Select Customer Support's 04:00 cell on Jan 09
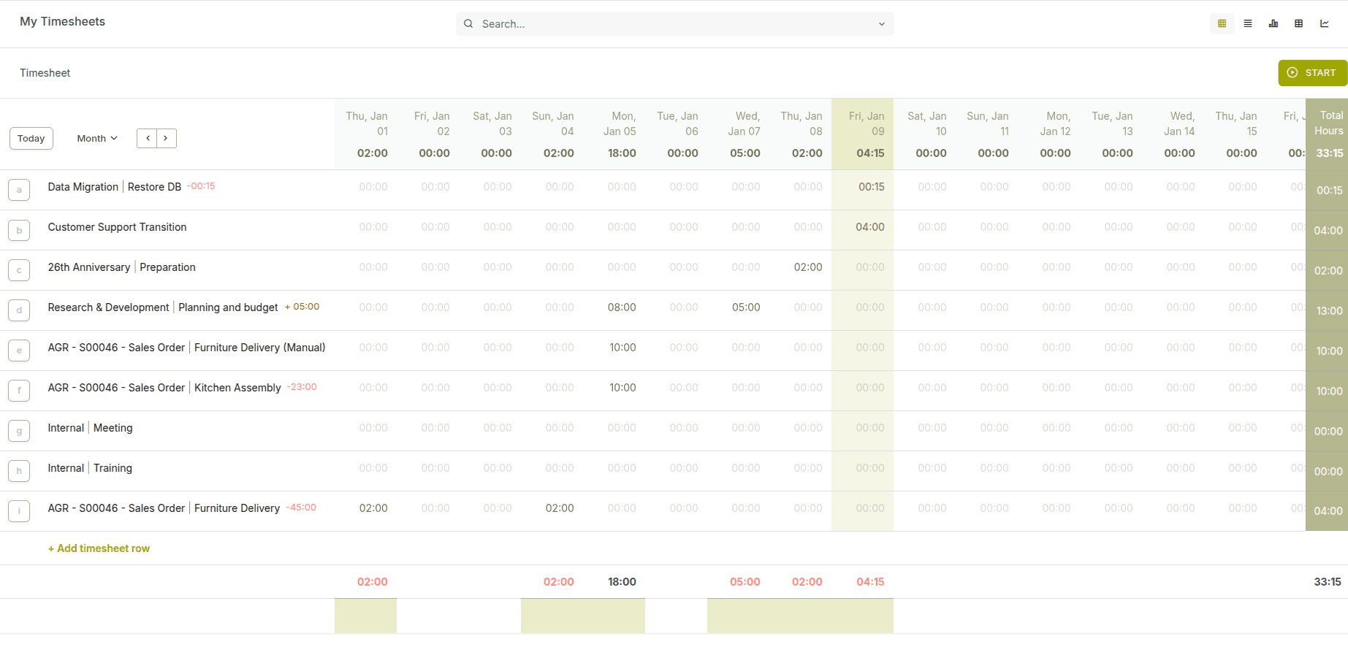This screenshot has height=666, width=1348. click(x=871, y=227)
